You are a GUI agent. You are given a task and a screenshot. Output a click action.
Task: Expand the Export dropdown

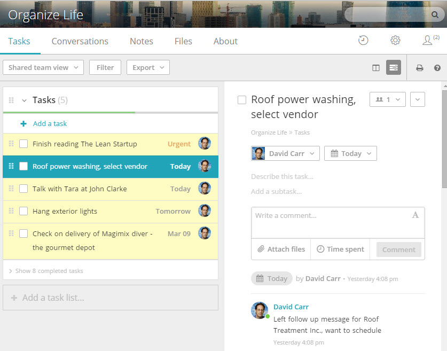tap(148, 67)
